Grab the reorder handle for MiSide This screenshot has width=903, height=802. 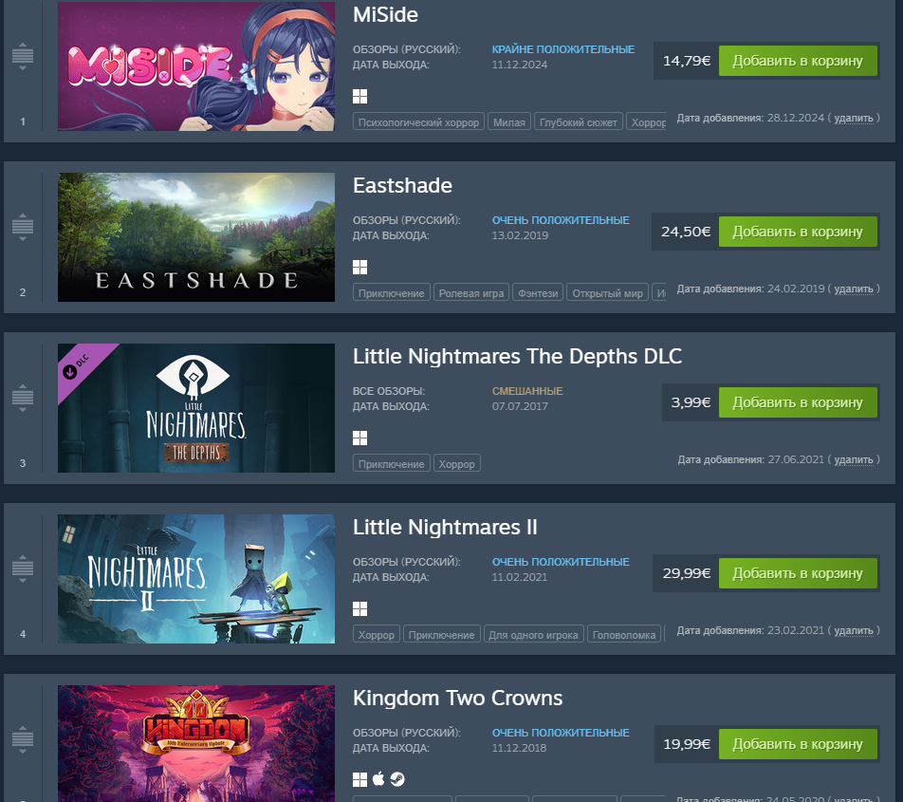coord(23,56)
